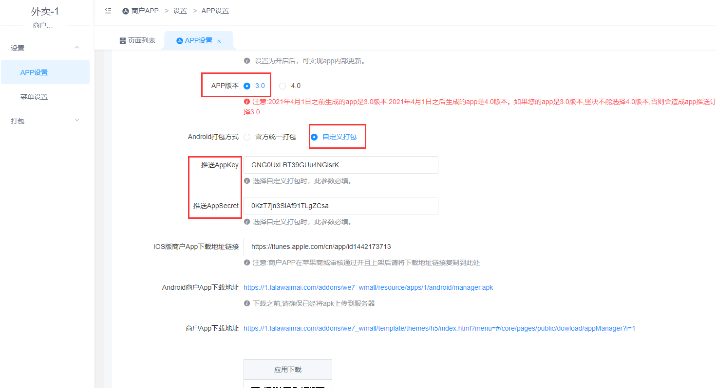
Task: Click info icon under 推送AppSecret field
Action: [x=247, y=222]
